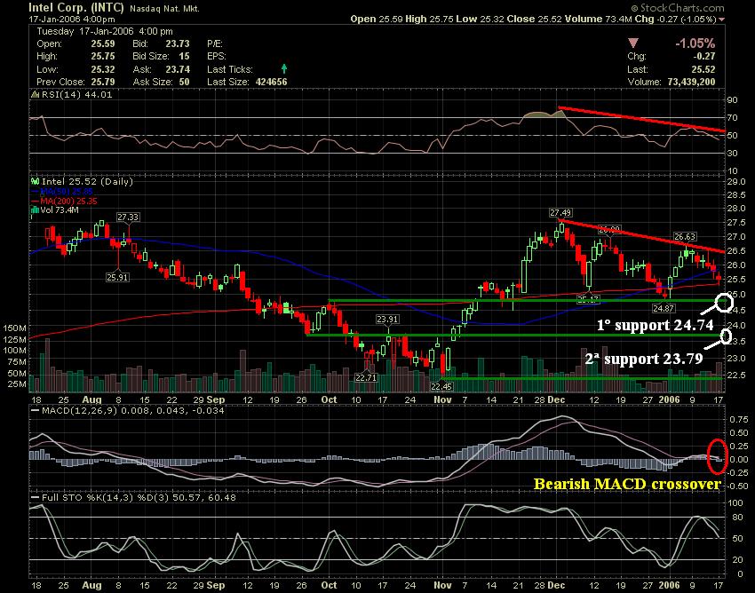Click the Nasdaq Nat. Mkt. exchange label
The height and width of the screenshot is (593, 755).
click(164, 9)
